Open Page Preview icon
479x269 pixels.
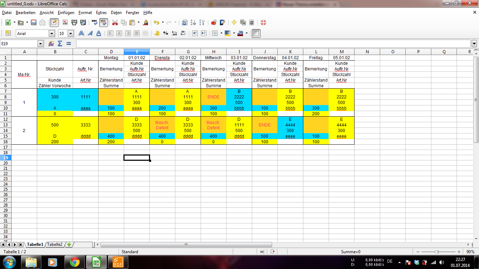(x=83, y=22)
